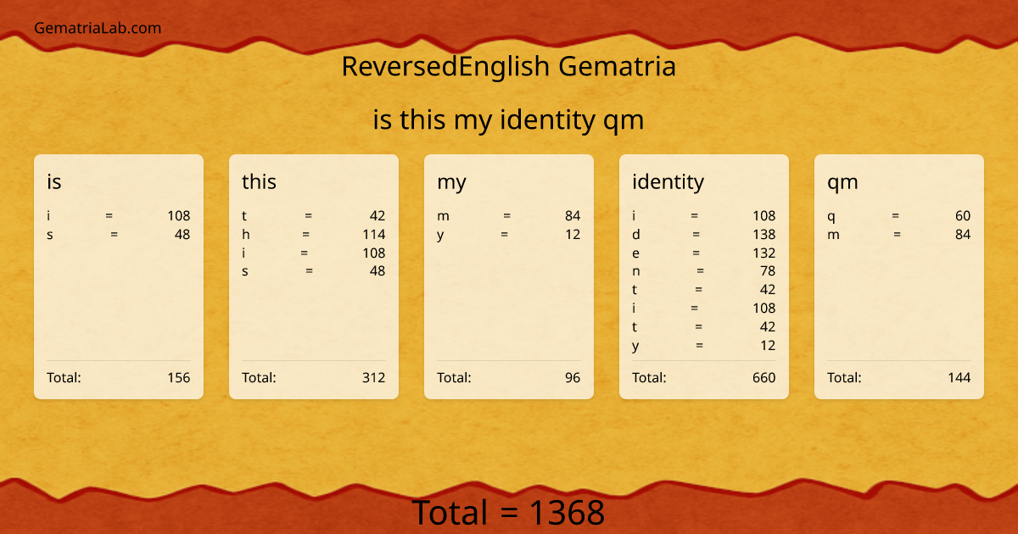Click letter d in the 'identity' card
The height and width of the screenshot is (534, 1018).
[636, 234]
